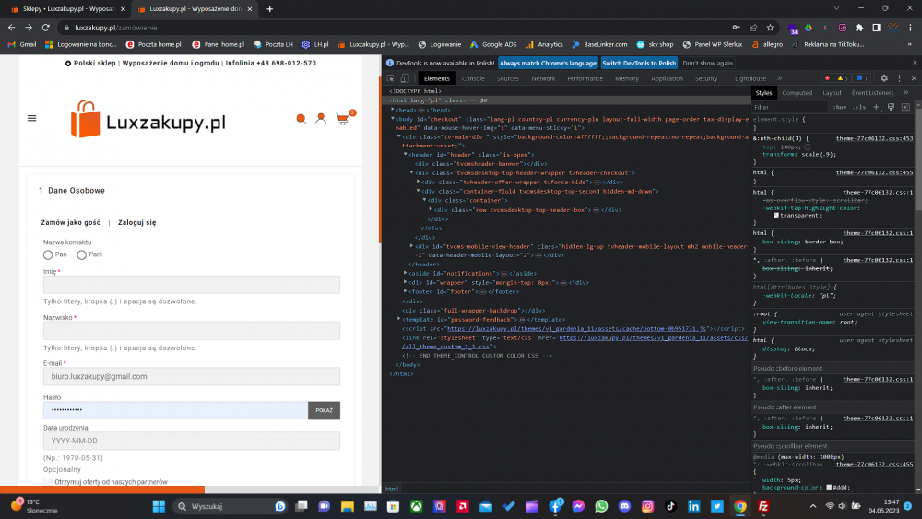This screenshot has width=922, height=519.
Task: Open the Luxzakupy hamburger menu
Action: [x=31, y=118]
